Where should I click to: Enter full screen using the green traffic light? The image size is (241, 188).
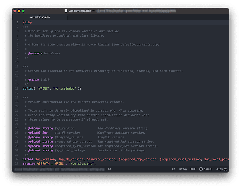(23, 11)
